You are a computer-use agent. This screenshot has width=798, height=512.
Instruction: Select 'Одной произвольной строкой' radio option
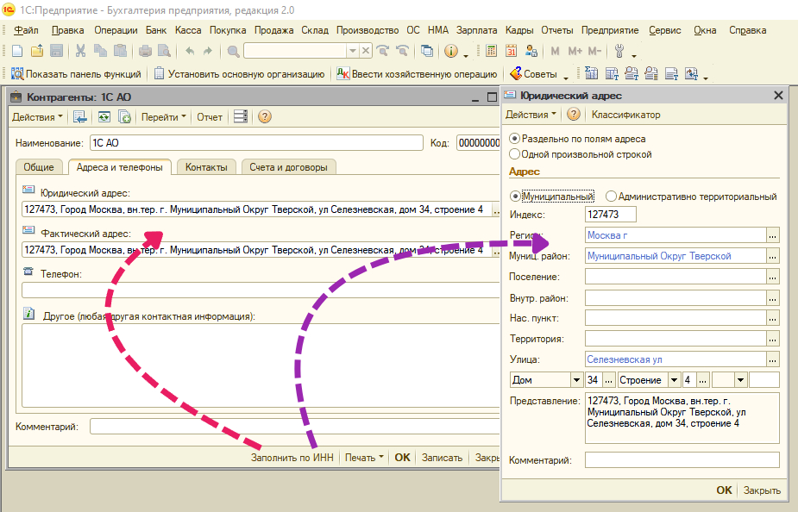(515, 154)
